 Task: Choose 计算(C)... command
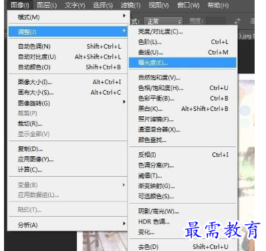[68, 170]
